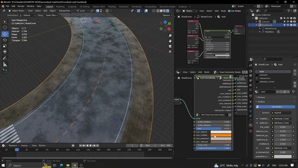Viewport: 298px width, 168px height.
Task: Open the Orientation Default dropdown
Action: point(28,15)
